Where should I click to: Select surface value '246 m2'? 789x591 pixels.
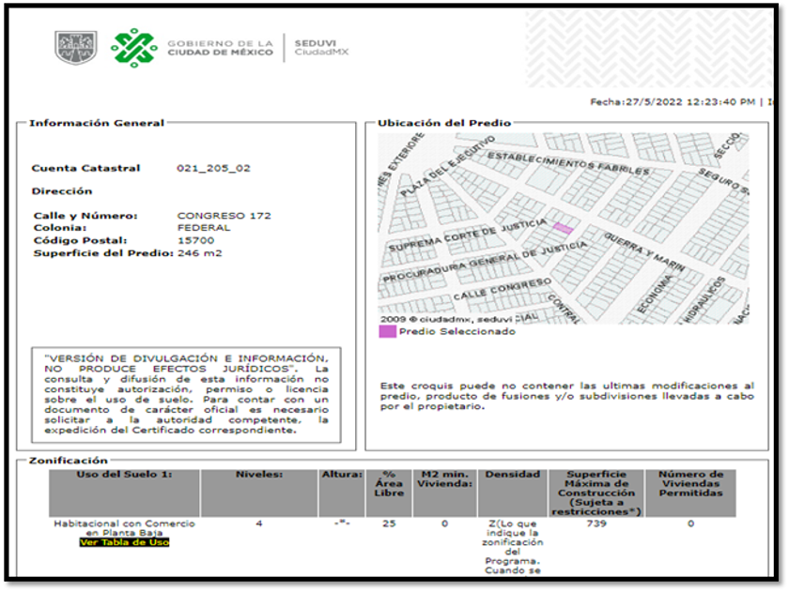tap(199, 252)
